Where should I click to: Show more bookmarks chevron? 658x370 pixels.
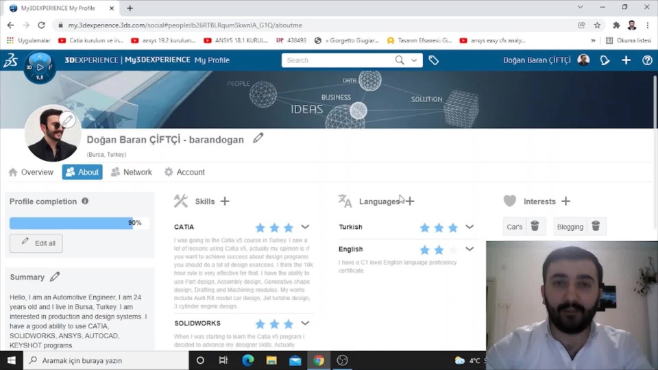tap(593, 40)
